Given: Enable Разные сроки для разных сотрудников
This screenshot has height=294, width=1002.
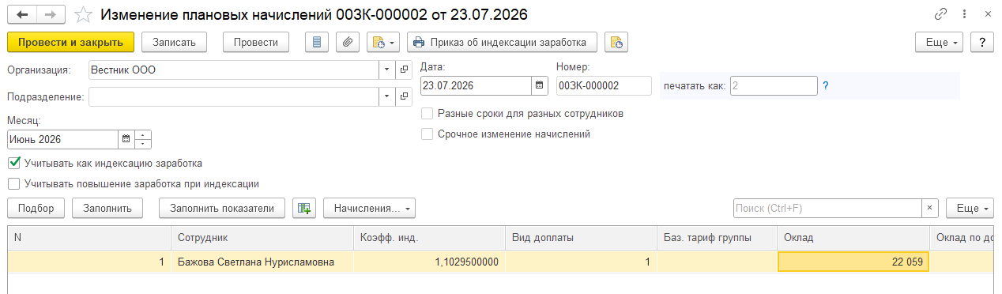Looking at the screenshot, I should click(428, 114).
